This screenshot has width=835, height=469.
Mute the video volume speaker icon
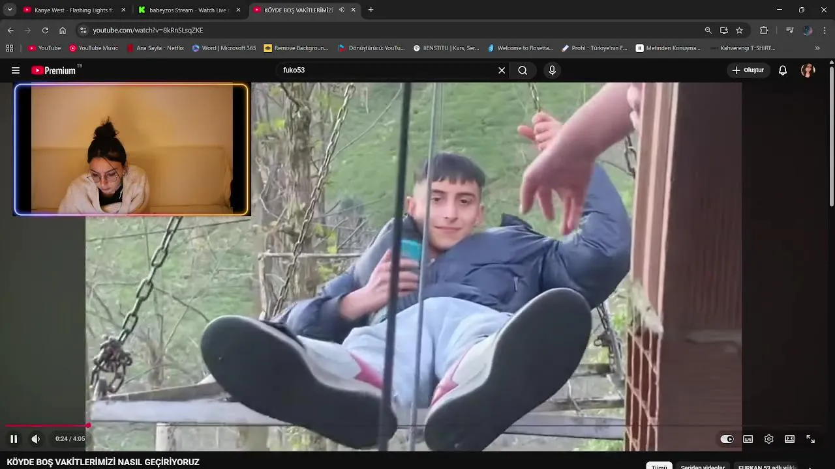(x=36, y=439)
